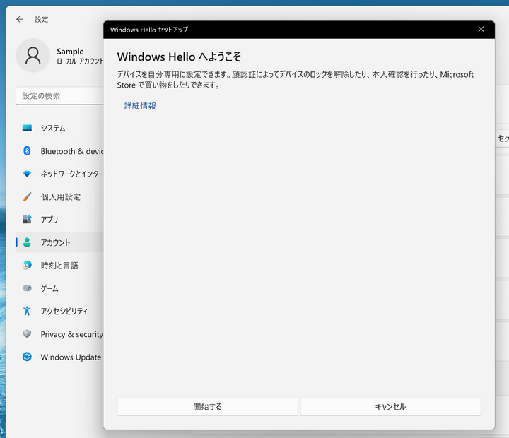
Task: Click the キャンセル button
Action: [x=390, y=406]
